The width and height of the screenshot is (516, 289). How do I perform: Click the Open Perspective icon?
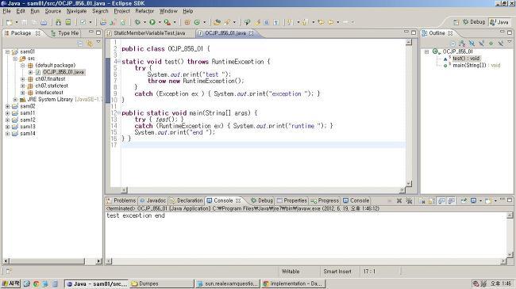(456, 22)
